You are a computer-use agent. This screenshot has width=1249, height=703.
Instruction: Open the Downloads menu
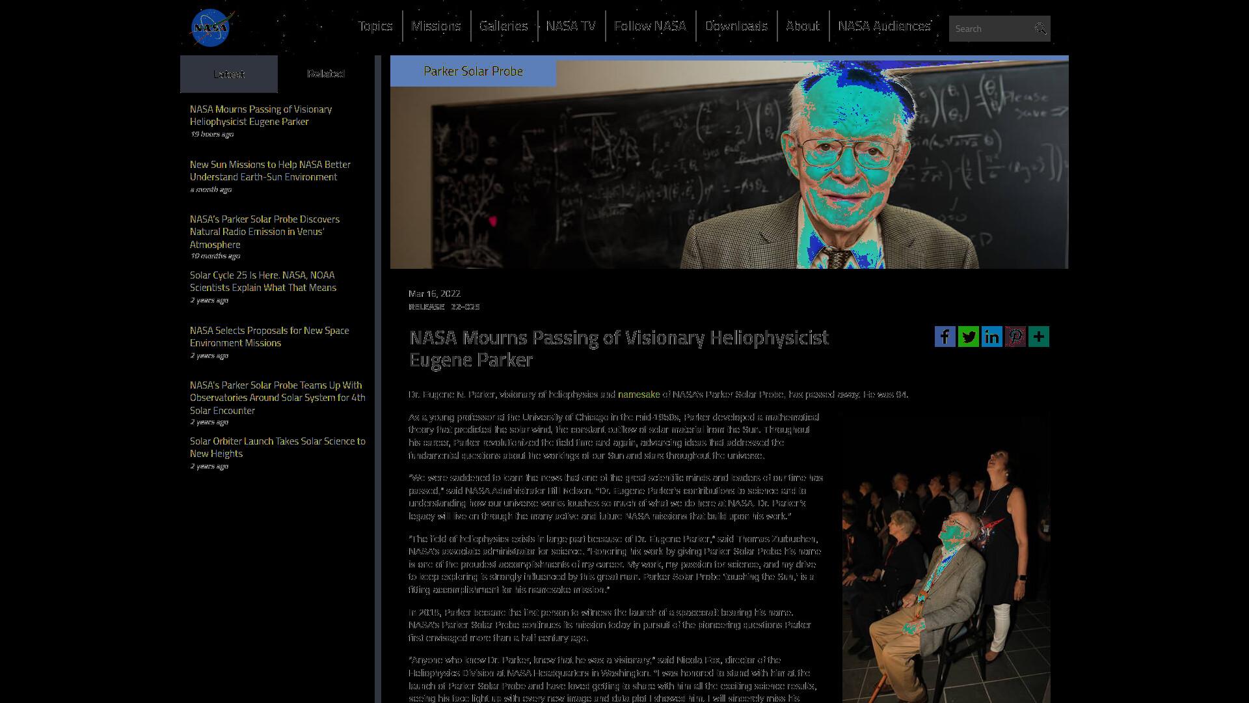pyautogui.click(x=736, y=26)
